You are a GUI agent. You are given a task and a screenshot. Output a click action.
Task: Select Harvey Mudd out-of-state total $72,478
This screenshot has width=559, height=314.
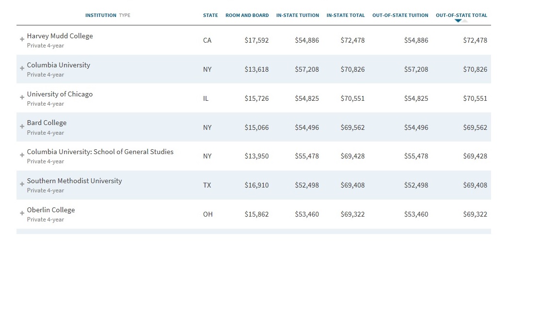tap(475, 40)
